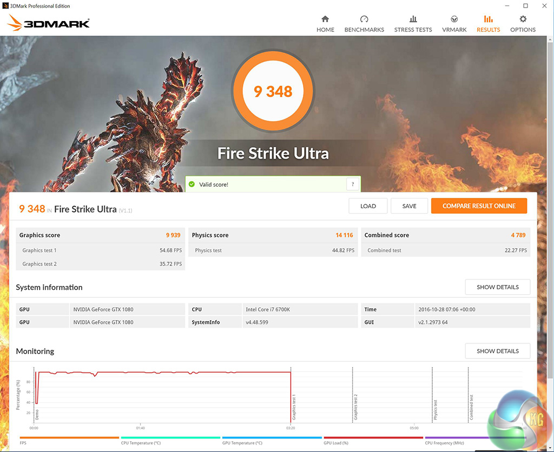This screenshot has width=554, height=452.
Task: Open the BENCHMARKS tab label
Action: tap(364, 30)
